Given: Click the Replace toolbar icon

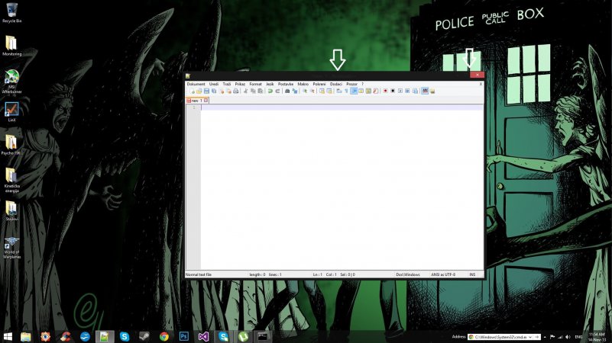Looking at the screenshot, I should (x=295, y=91).
